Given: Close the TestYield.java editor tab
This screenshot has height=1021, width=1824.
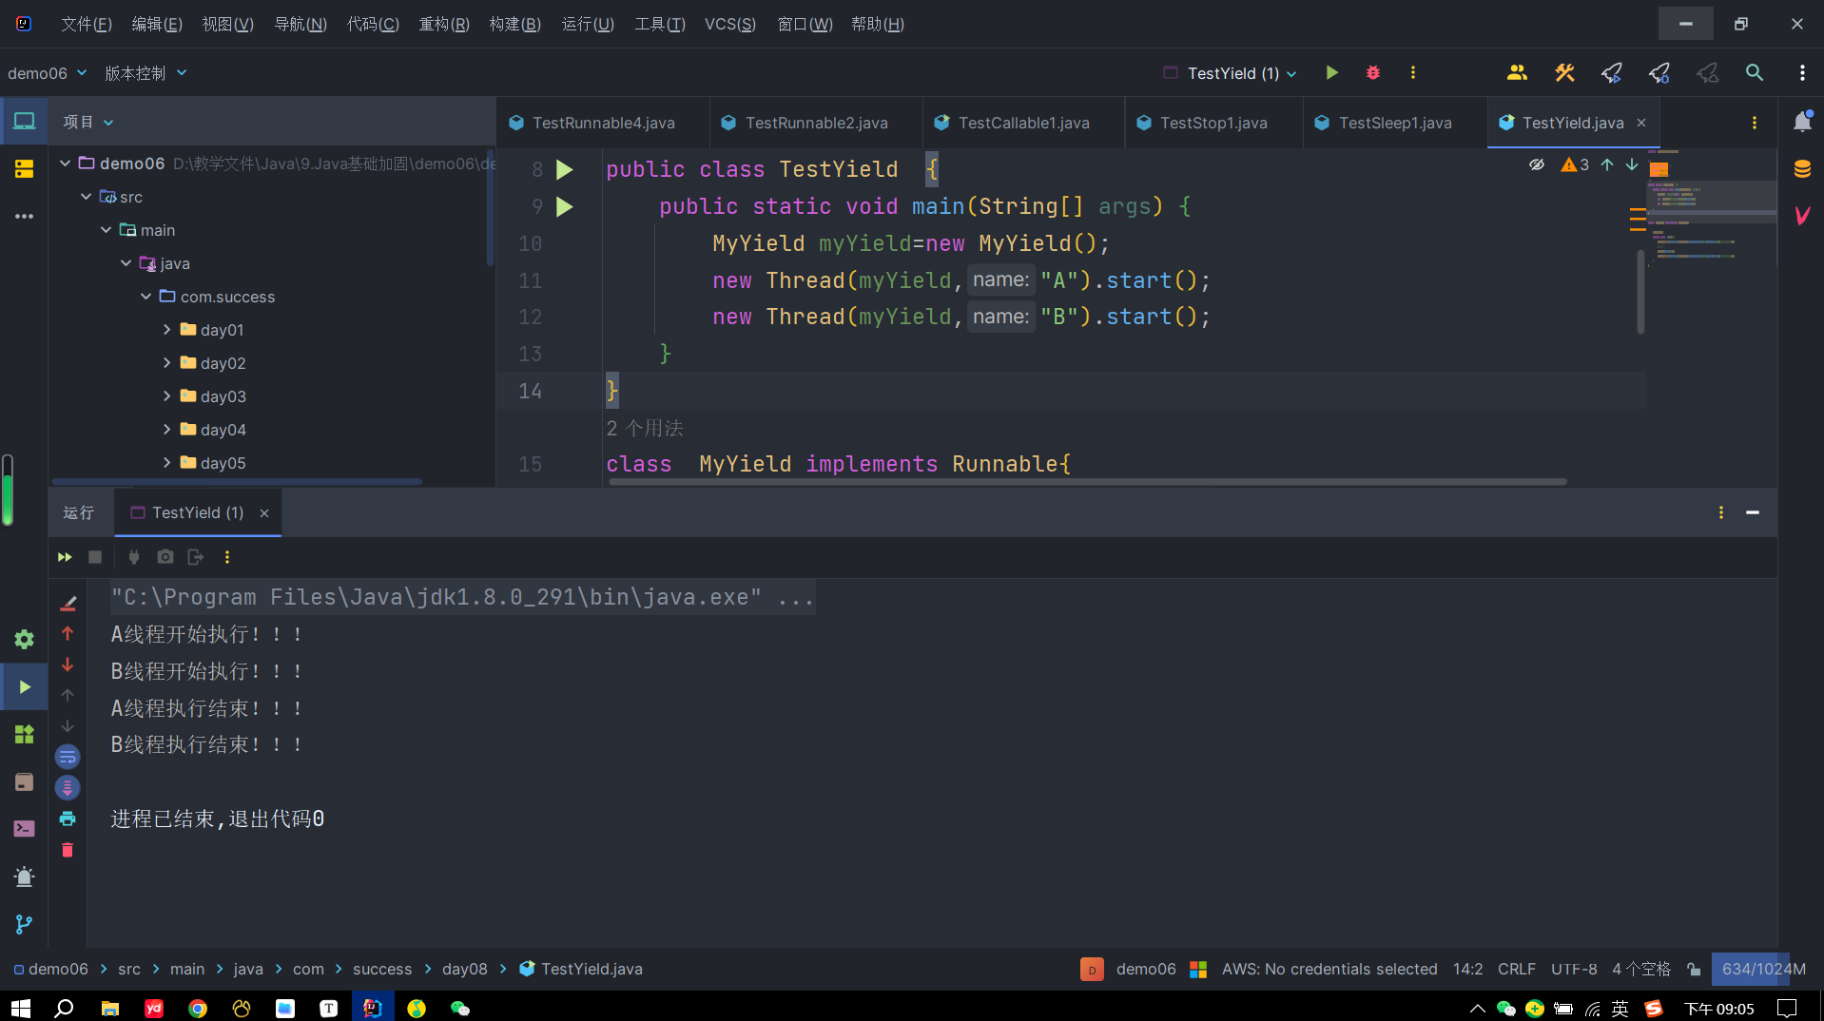Looking at the screenshot, I should pos(1641,123).
